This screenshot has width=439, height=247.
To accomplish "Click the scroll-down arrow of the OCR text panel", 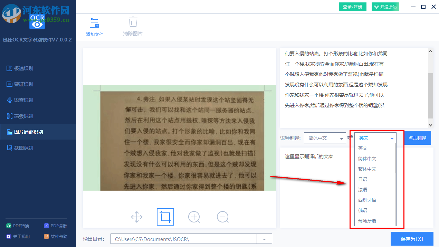I will pyautogui.click(x=431, y=125).
